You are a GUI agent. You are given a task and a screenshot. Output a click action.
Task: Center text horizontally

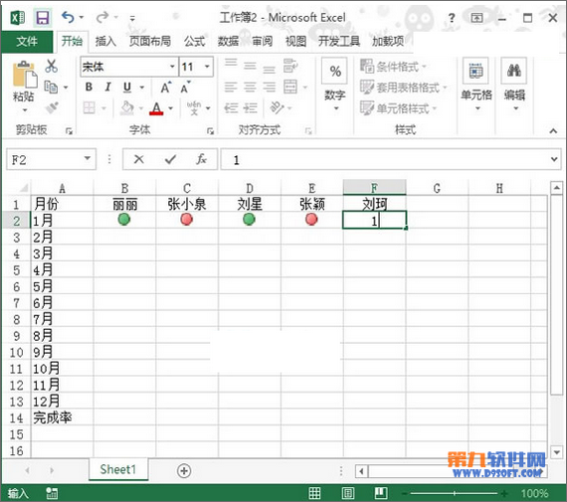click(250, 86)
